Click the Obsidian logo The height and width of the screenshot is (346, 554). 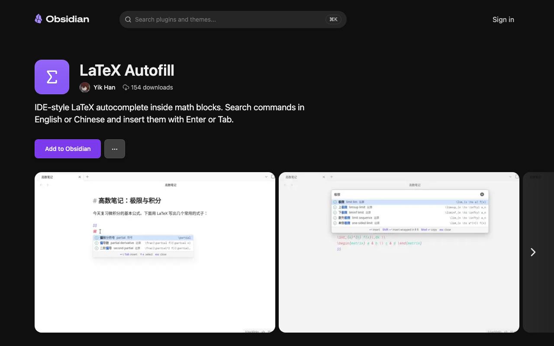click(x=62, y=19)
